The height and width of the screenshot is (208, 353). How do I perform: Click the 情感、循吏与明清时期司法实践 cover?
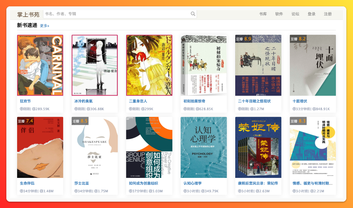[x=313, y=148]
